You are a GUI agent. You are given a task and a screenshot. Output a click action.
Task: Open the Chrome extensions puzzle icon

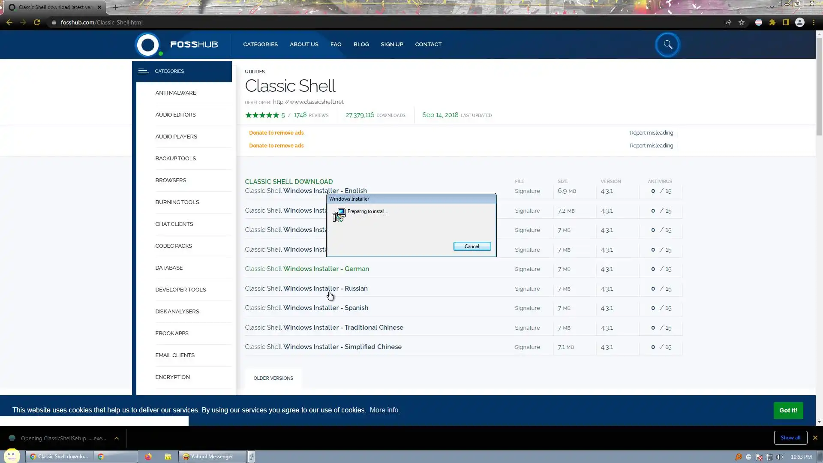[772, 22]
